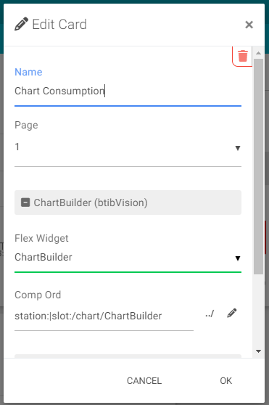Viewport: 269px width, 405px height.
Task: Click the scrollbar up arrow
Action: pos(258,53)
